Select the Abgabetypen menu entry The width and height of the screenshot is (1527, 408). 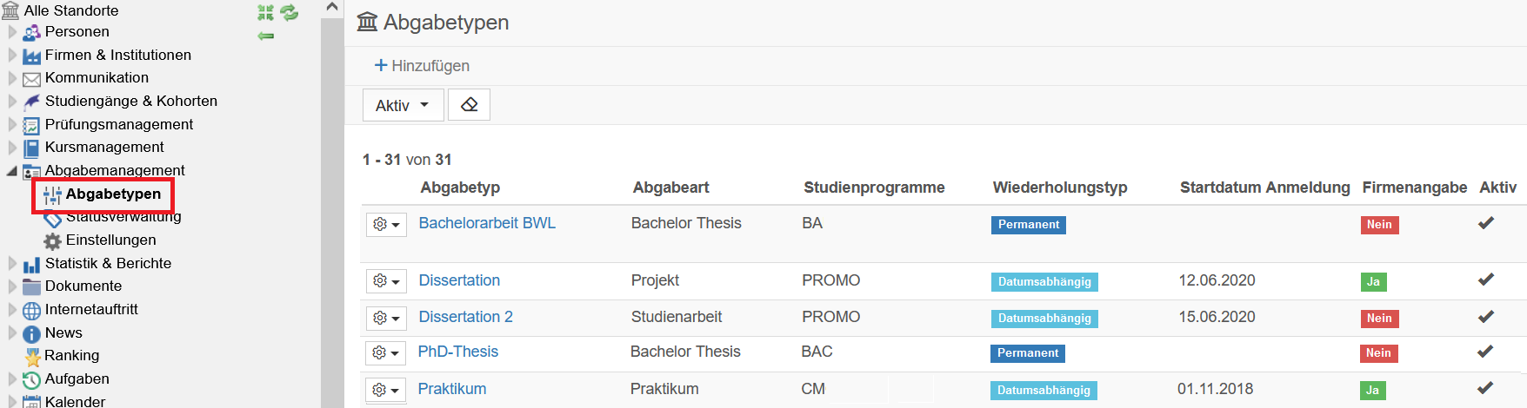(x=113, y=194)
